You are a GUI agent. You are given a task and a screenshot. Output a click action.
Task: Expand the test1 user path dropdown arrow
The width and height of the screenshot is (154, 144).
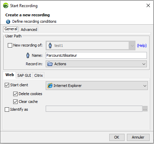tap(132, 46)
